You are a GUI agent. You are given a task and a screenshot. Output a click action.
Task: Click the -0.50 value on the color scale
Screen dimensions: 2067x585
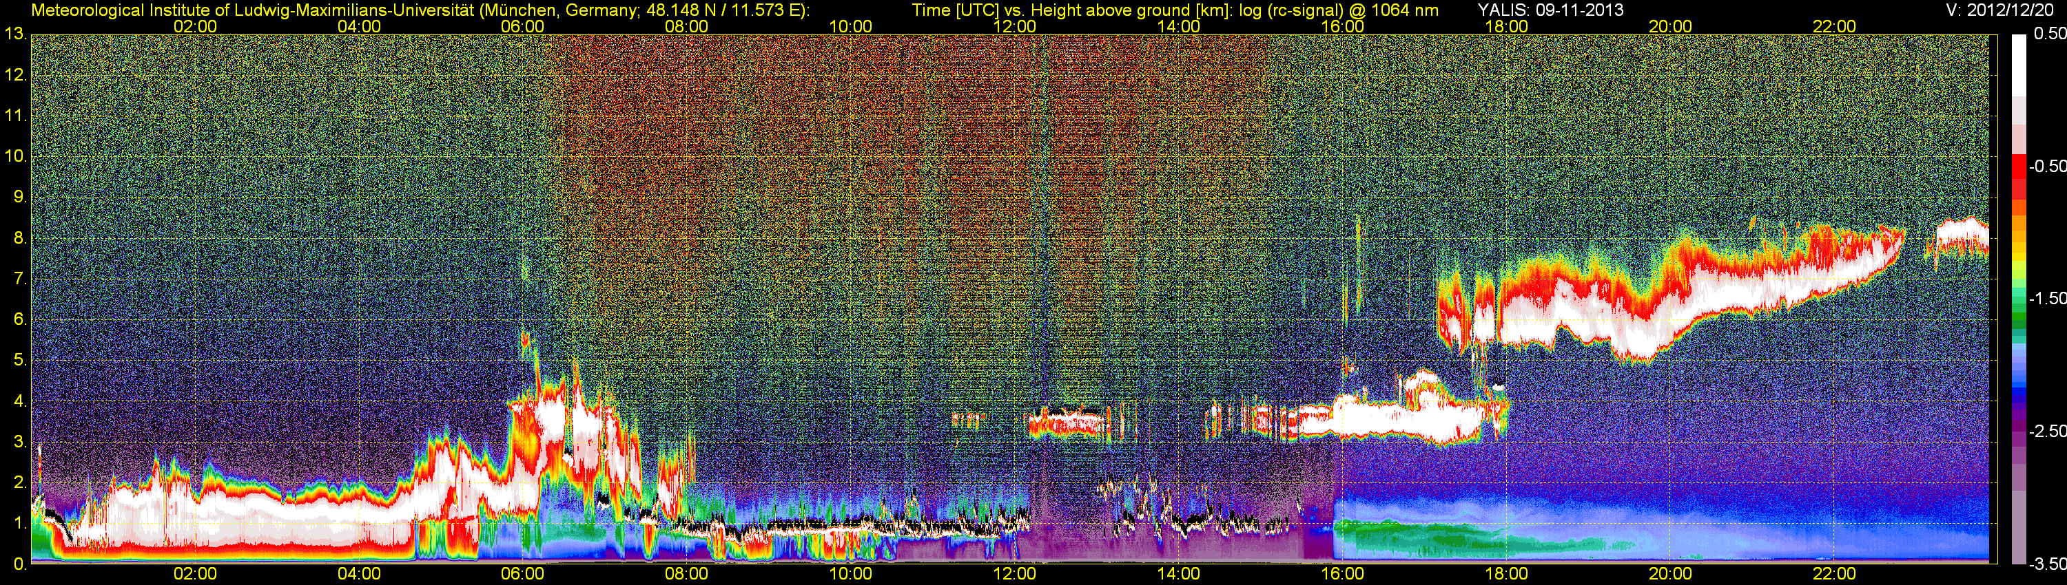[x=2047, y=166]
